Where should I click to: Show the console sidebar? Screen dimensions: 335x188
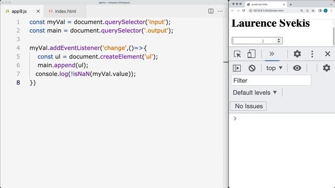click(237, 68)
